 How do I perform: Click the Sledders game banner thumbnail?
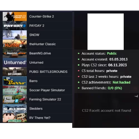(x=15, y=109)
